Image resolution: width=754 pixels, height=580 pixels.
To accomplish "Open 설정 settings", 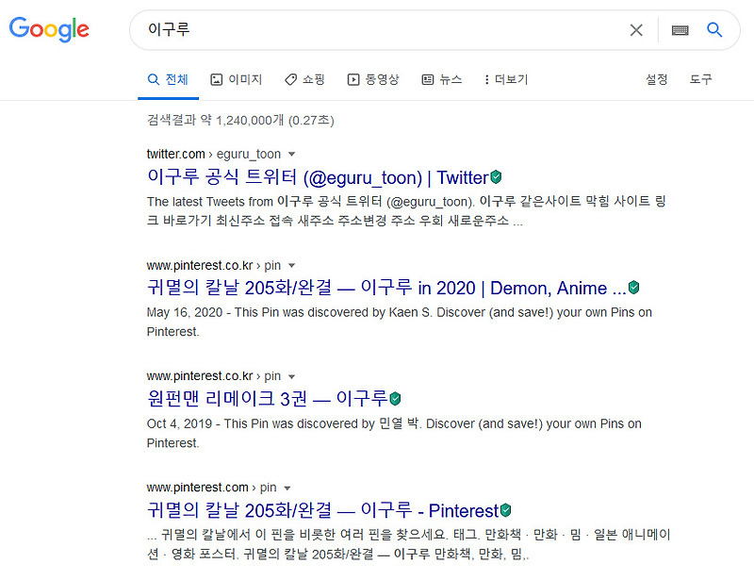I will coord(656,79).
